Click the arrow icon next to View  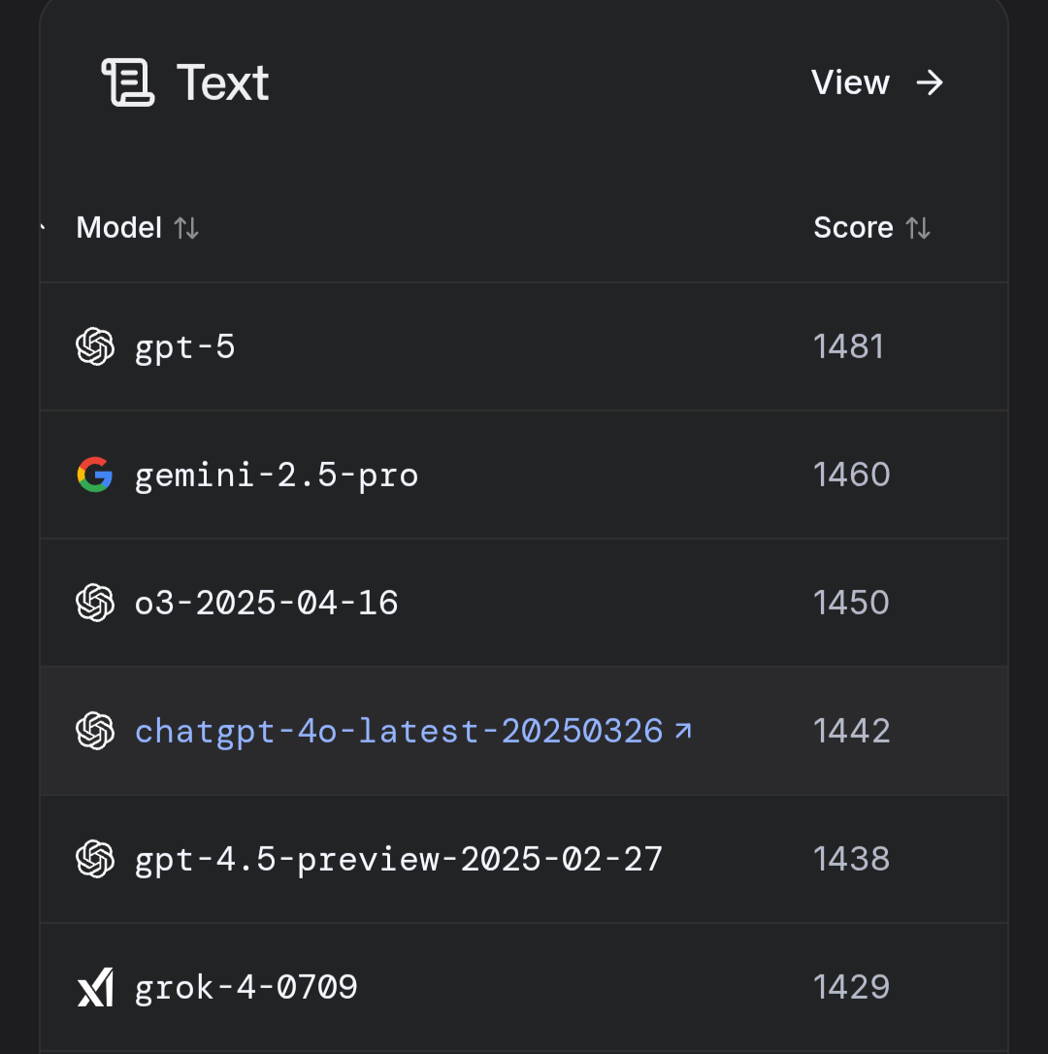click(x=930, y=83)
